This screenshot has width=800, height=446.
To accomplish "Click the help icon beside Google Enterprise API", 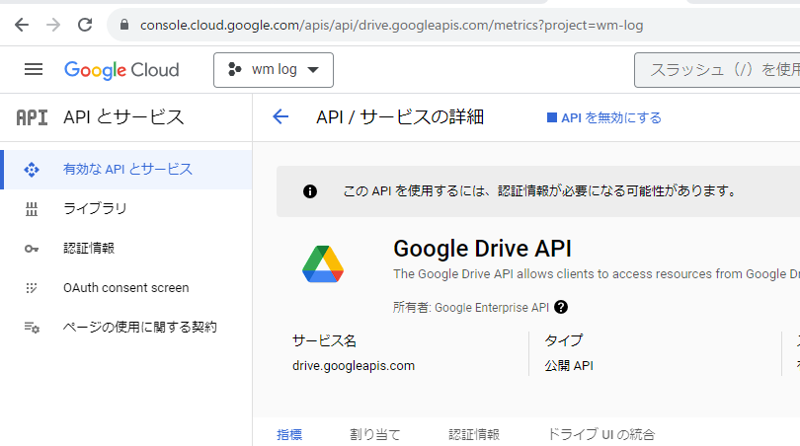I will [561, 307].
